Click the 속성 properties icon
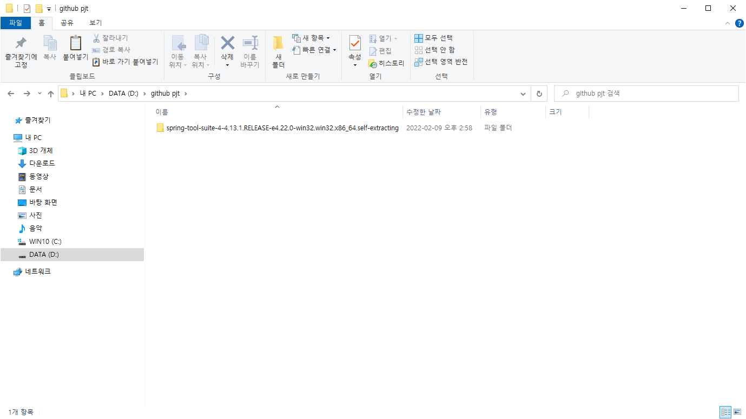 (355, 43)
